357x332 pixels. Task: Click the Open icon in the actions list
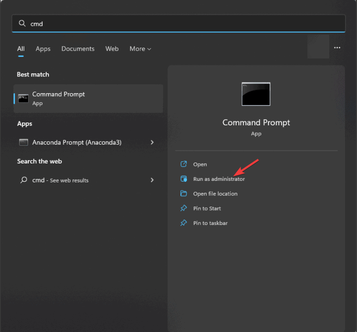tap(183, 164)
